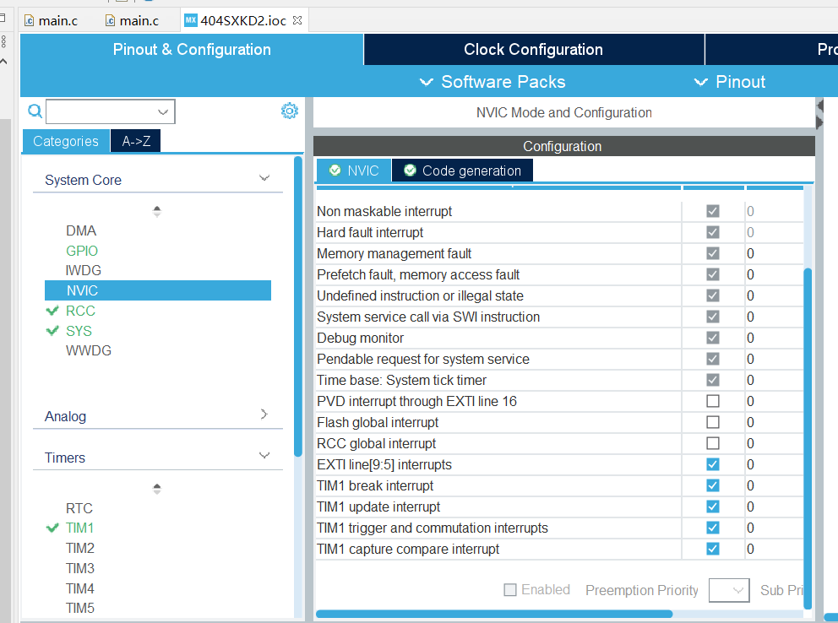The width and height of the screenshot is (838, 623).
Task: Enable the Flash global interrupt checkbox
Action: (x=712, y=422)
